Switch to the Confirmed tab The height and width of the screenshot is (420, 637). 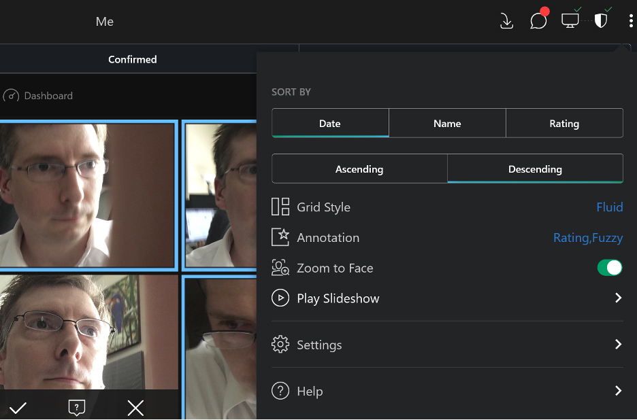[132, 59]
